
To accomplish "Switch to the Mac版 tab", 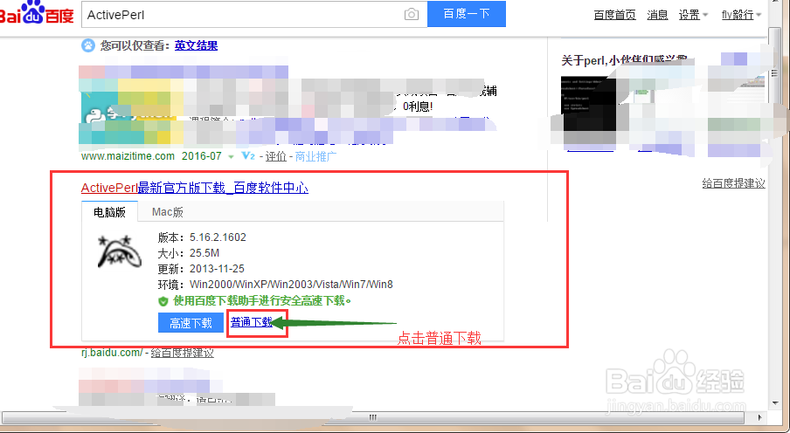I will 168,212.
